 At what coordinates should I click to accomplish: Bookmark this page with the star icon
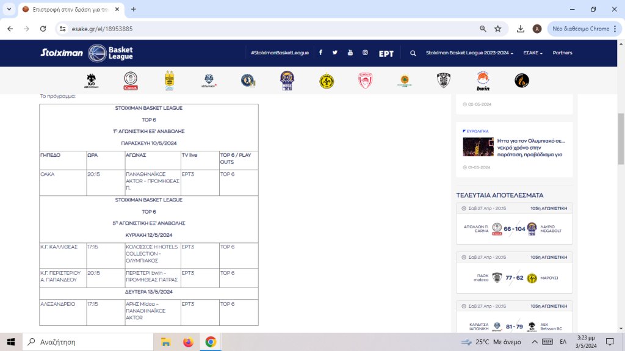(498, 29)
